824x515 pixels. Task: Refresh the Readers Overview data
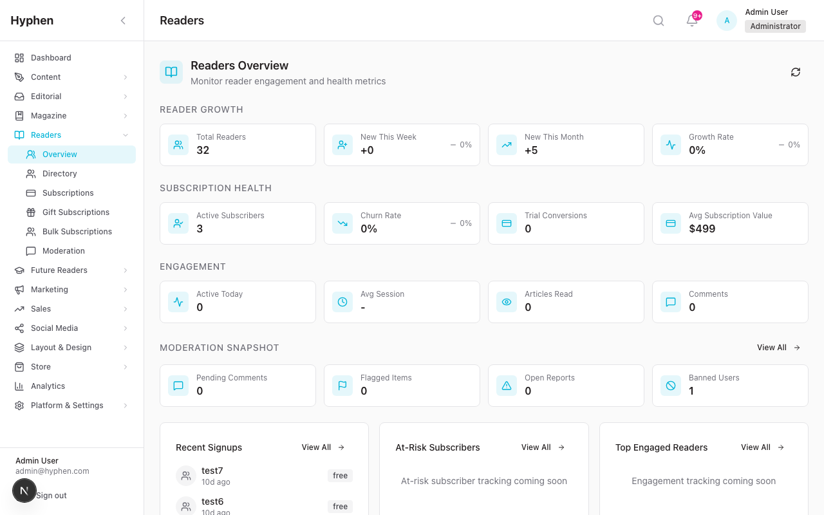tap(795, 72)
